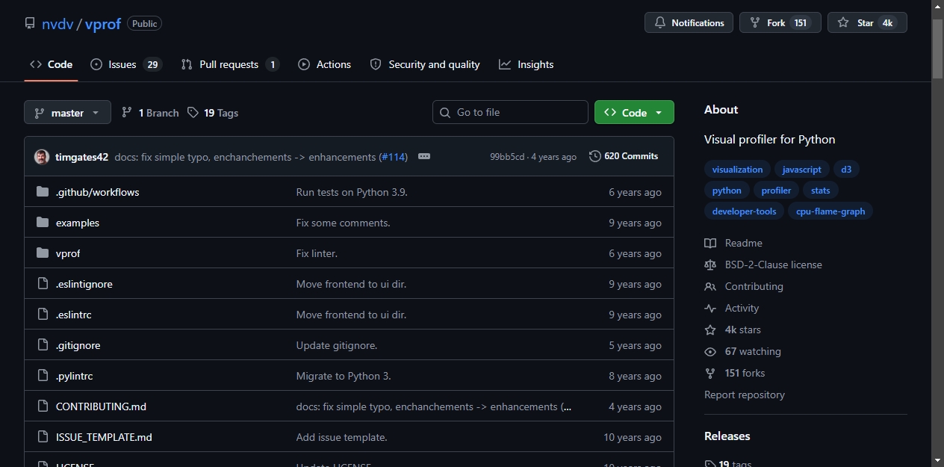Screen dimensions: 944x467
Task: Click file icon for .gitignore
Action: pyautogui.click(x=43, y=345)
